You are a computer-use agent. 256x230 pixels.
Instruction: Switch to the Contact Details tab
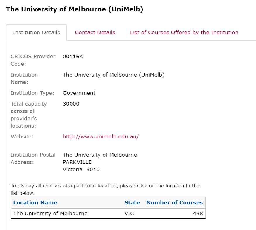(x=95, y=32)
